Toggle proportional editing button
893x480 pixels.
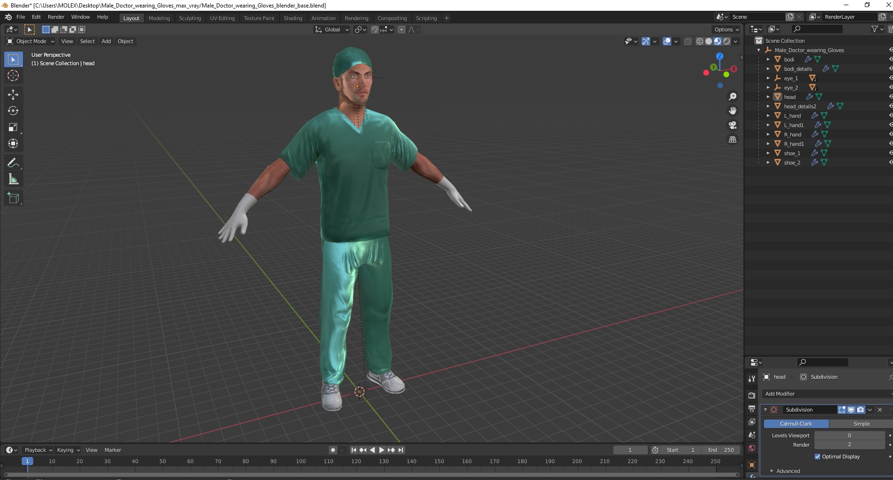401,30
